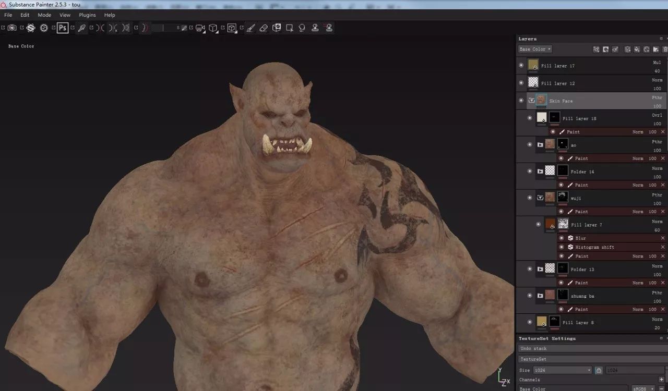Expand the Folder 14 group
Screen dimensions: 668x391
(540, 171)
